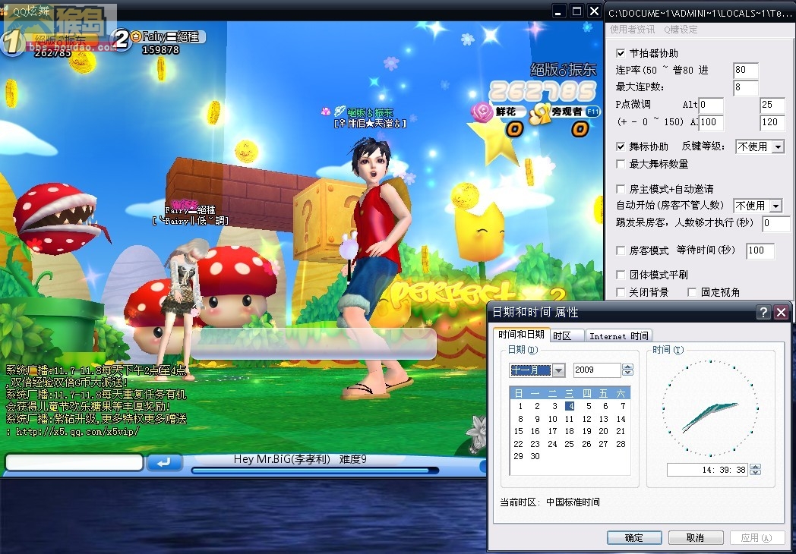Open 自动开始 dropdown
This screenshot has width=796, height=554.
tap(775, 206)
